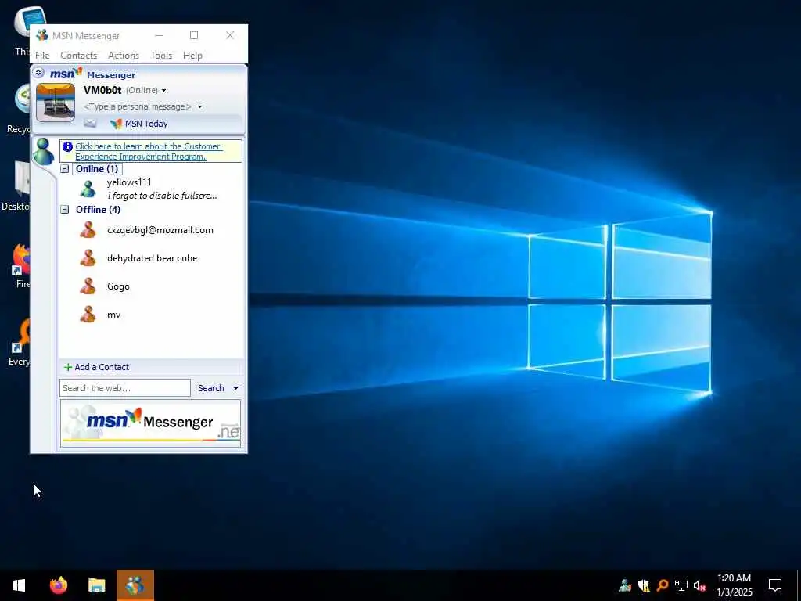The width and height of the screenshot is (801, 601).
Task: Click the Firefox desktop shortcut
Action: point(20,265)
